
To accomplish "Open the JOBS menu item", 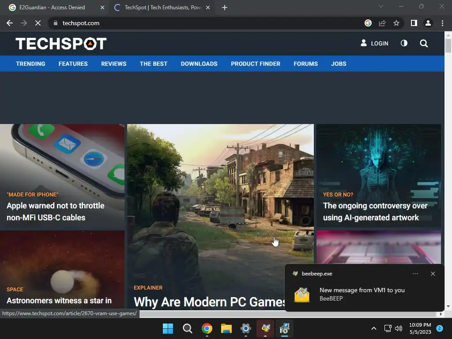I will (x=339, y=64).
